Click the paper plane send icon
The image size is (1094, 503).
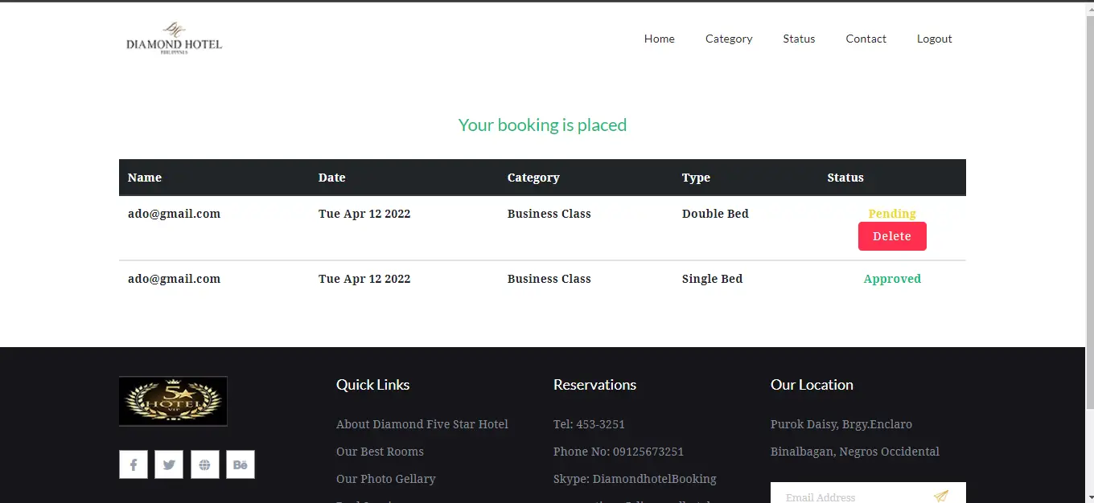(940, 496)
